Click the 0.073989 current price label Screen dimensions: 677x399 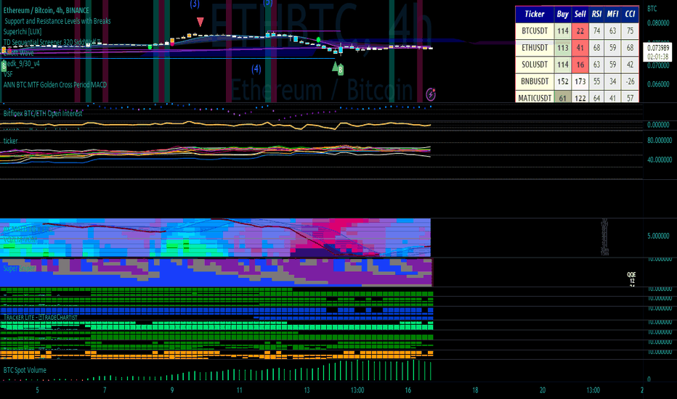[657, 48]
